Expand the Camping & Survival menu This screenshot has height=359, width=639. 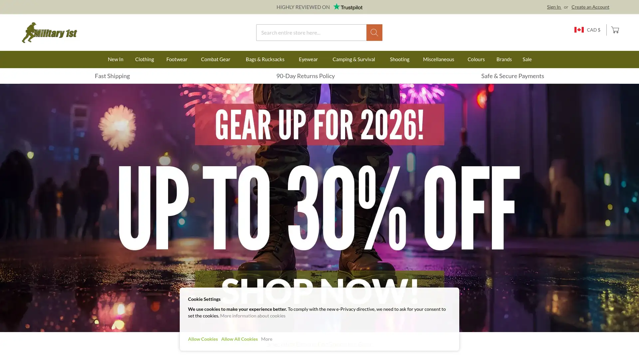tap(353, 59)
